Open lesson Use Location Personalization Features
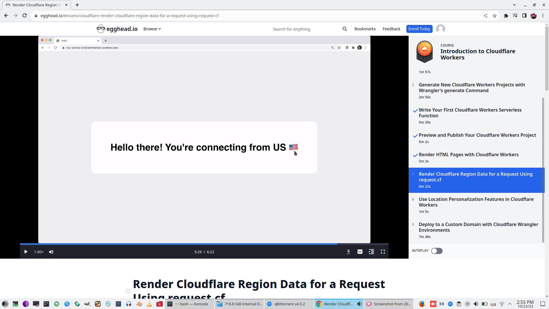The height and width of the screenshot is (309, 549). (476, 202)
